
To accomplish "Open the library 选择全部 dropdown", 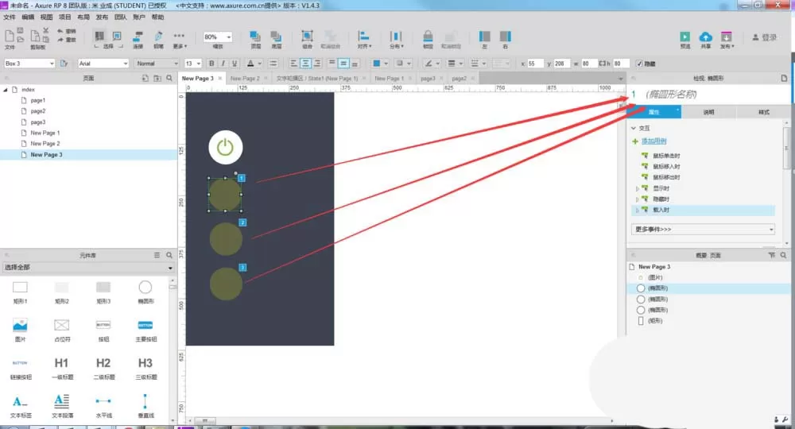I will [88, 268].
